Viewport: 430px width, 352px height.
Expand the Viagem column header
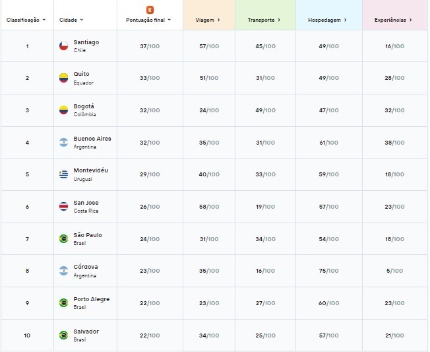[208, 20]
